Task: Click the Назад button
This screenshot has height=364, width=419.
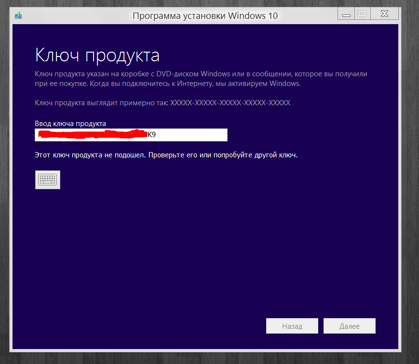Action: click(292, 326)
